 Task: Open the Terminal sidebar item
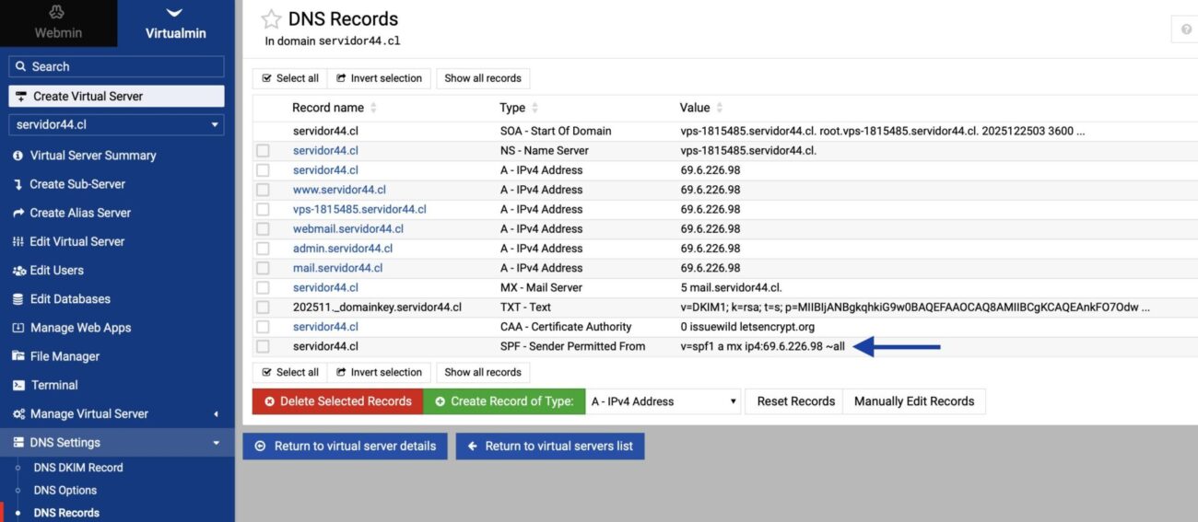(53, 385)
